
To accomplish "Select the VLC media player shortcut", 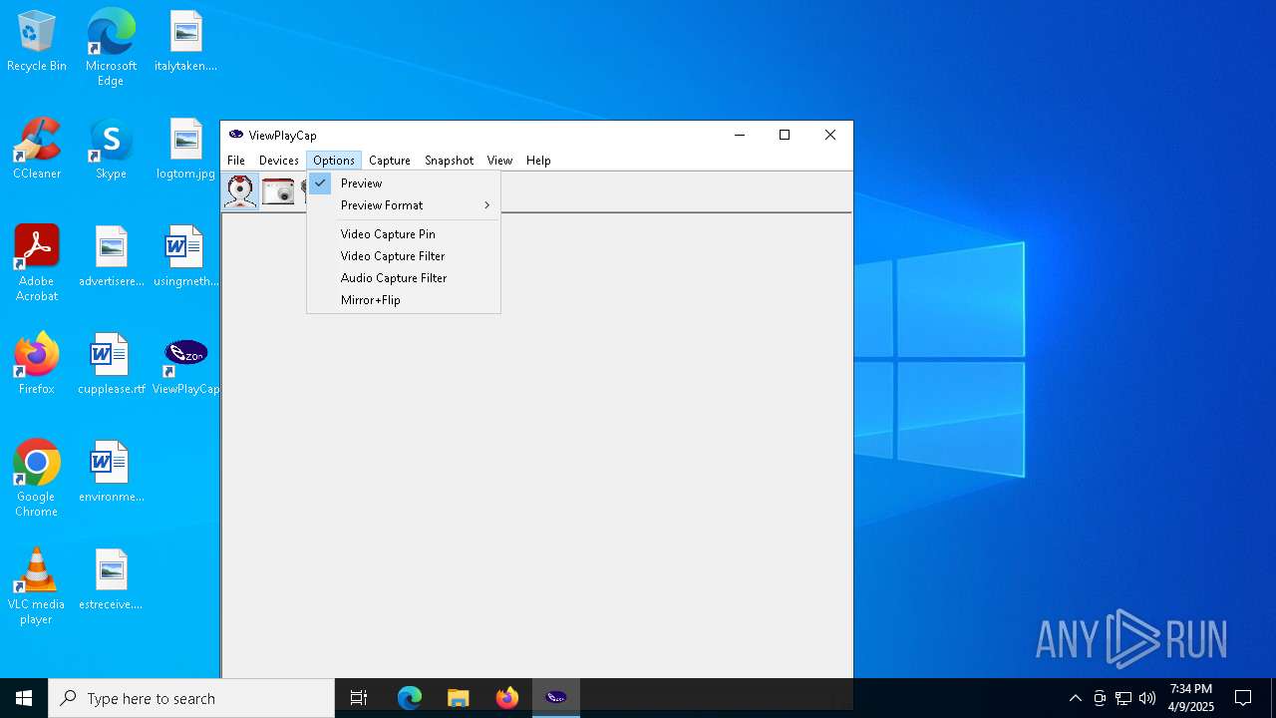I will point(37,586).
